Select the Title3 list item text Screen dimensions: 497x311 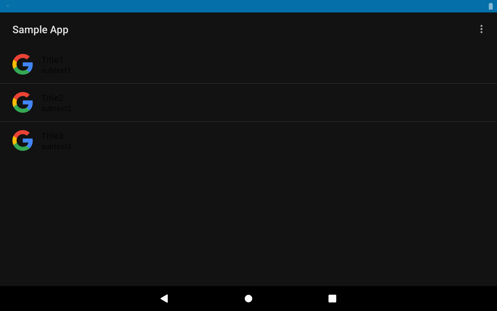pos(52,136)
